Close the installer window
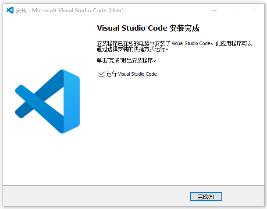This screenshot has width=267, height=209. pos(254,10)
